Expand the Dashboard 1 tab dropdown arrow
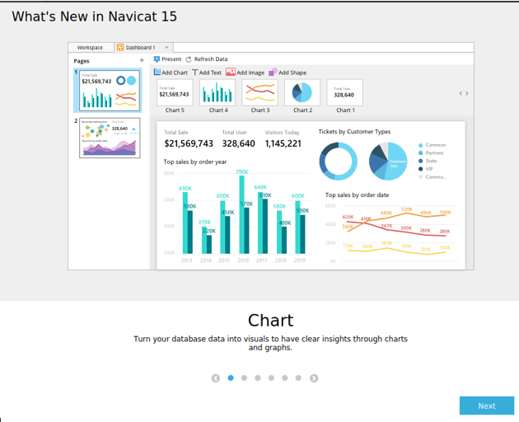Viewport: 519px width, 422px height. point(166,47)
